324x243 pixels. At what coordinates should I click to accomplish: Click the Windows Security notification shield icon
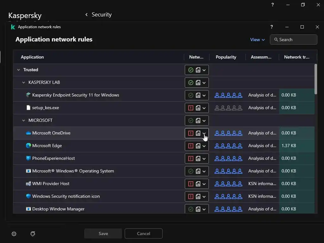[28, 196]
